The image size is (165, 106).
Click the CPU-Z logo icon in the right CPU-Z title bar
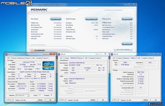pos(112,54)
